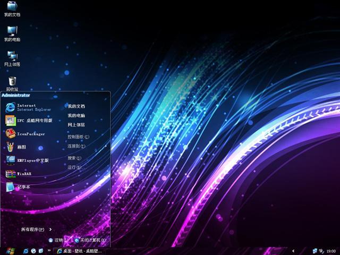Select 运行(R) from the Start menu
340x255 pixels.
coord(74,167)
